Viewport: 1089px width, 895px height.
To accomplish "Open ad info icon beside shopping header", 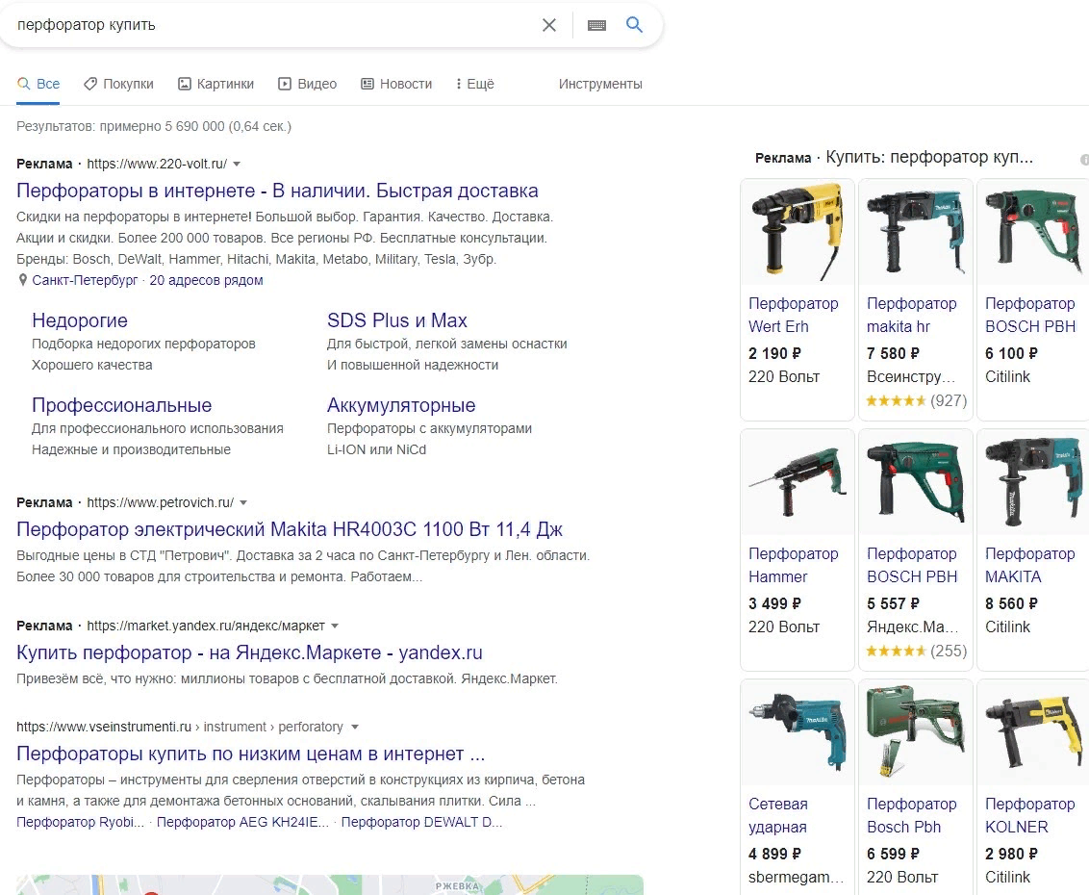I will point(1085,159).
